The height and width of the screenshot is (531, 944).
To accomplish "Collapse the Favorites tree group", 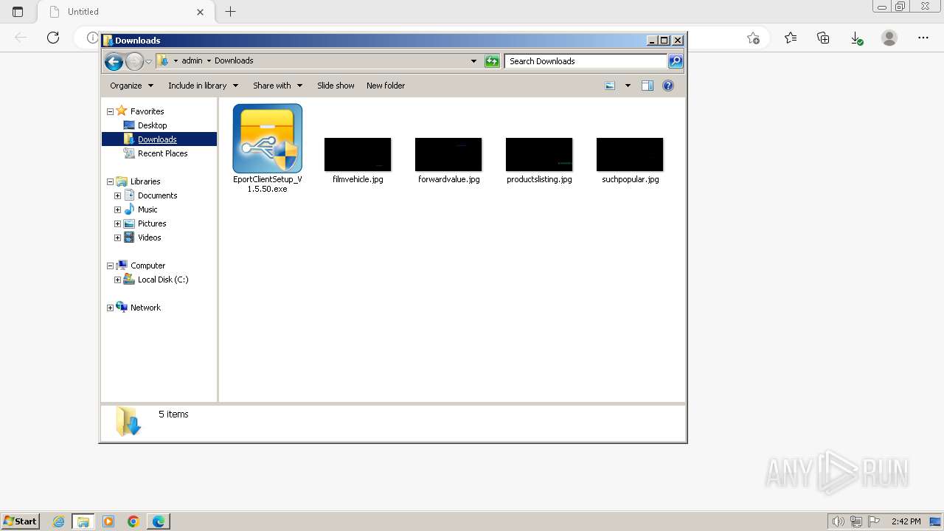I will [110, 111].
